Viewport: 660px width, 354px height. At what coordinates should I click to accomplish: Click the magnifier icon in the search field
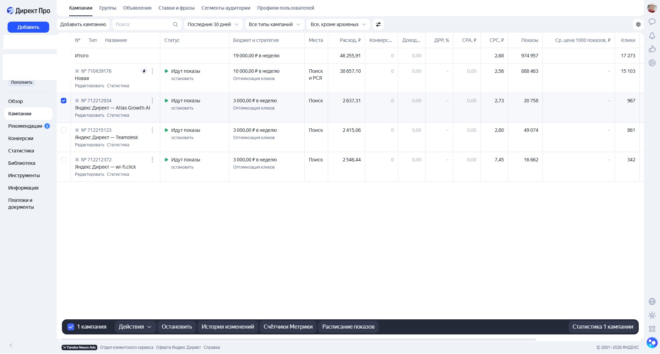175,24
